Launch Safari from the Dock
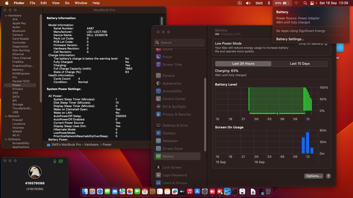Screen dimensions: 353x198 pyautogui.click(x=100, y=192)
